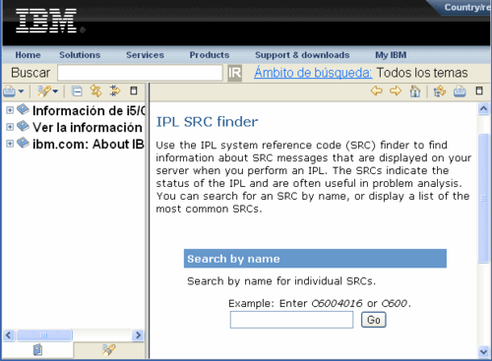Click the quick search icon in contents toolbar
492x361 pixels.
tap(43, 91)
